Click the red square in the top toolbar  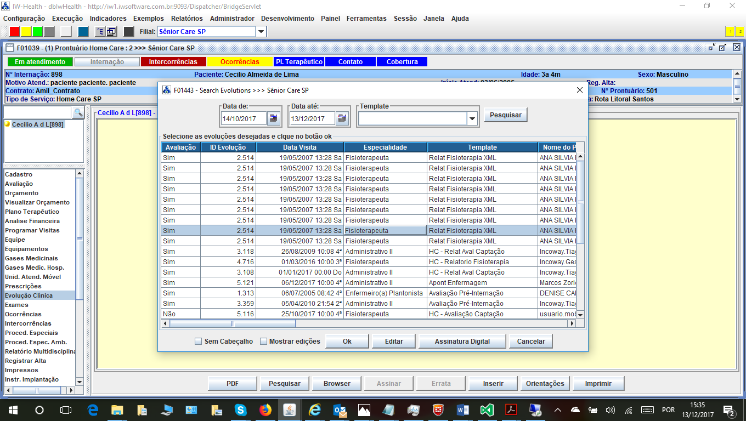pos(15,32)
